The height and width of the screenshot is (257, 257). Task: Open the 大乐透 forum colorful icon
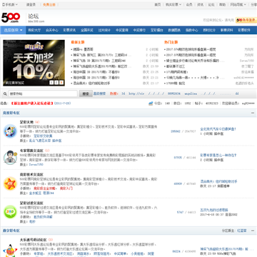10,250
